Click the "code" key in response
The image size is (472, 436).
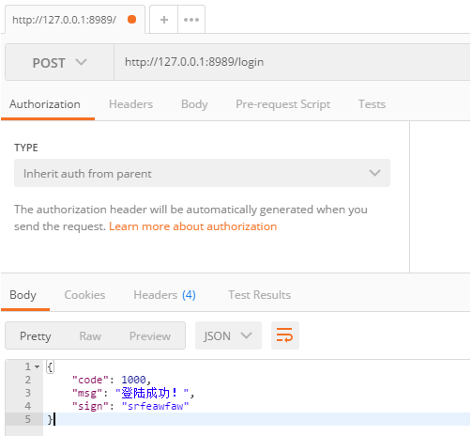pyautogui.click(x=90, y=380)
